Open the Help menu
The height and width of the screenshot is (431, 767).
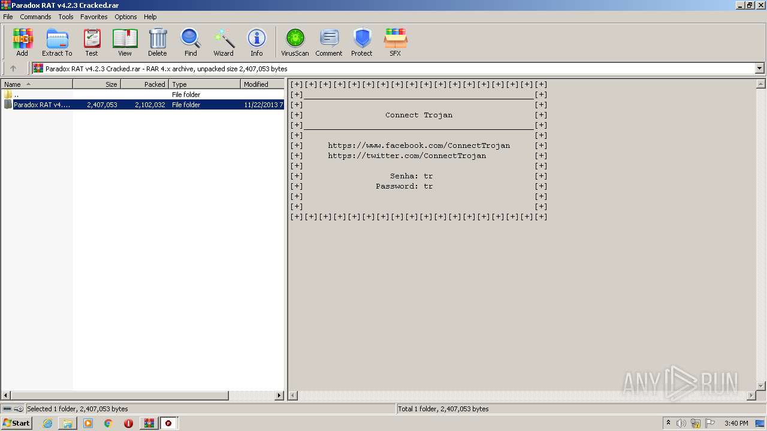150,17
